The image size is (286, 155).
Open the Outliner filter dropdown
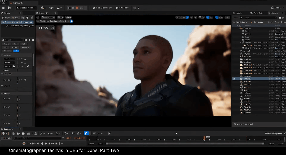[x=236, y=18]
